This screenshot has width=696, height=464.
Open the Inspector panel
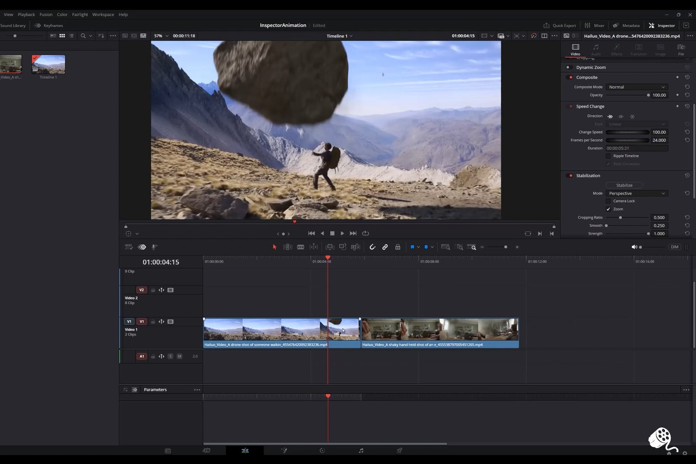pos(662,25)
